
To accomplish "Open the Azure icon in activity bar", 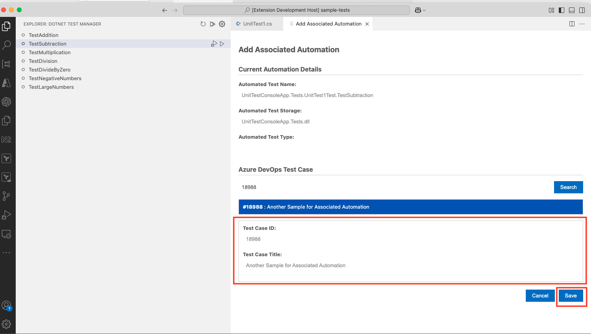I will coord(6,83).
